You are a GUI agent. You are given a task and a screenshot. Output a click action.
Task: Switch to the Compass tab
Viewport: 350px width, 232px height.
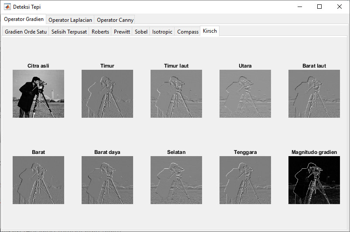[x=188, y=32]
